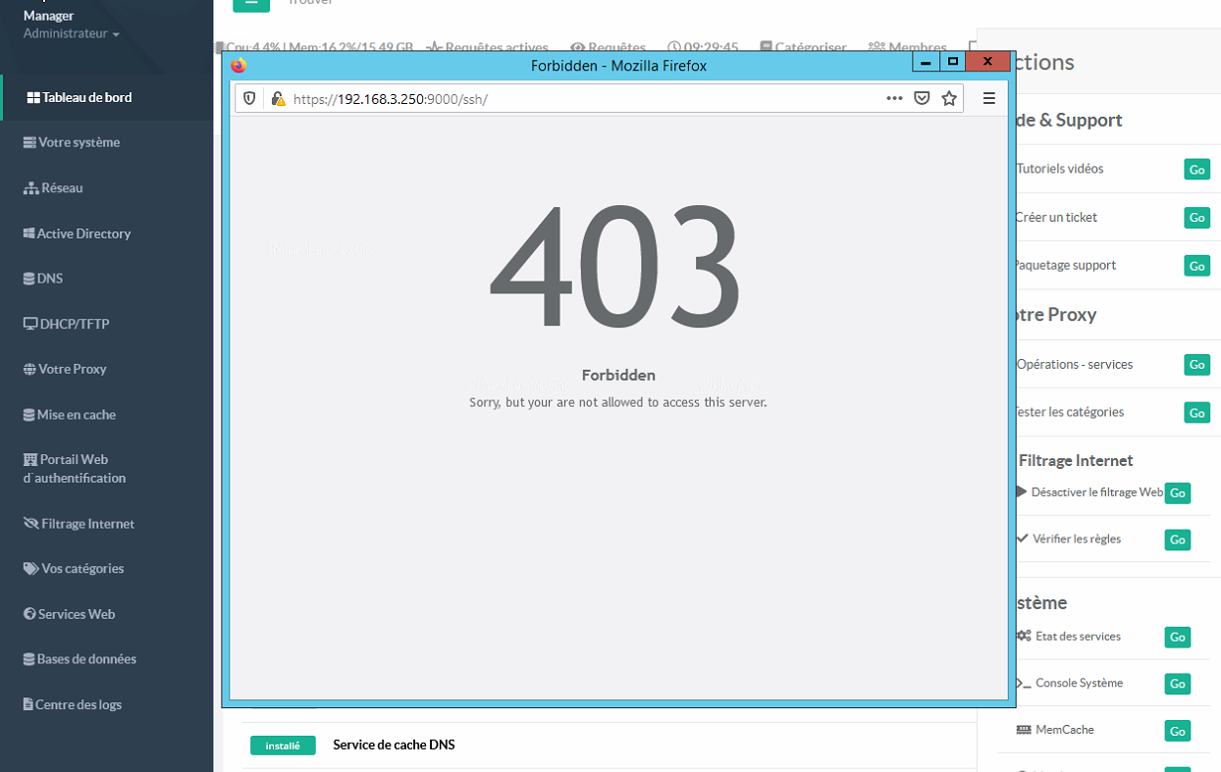The height and width of the screenshot is (772, 1221).
Task: Bookmark this page with star icon
Action: tap(949, 98)
